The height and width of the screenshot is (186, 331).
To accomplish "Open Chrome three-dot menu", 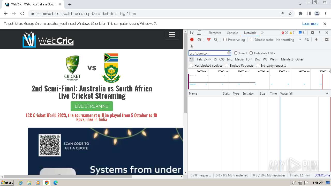I will pos(325,14).
